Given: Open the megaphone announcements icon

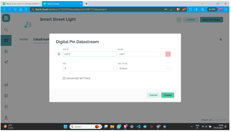Looking at the screenshot, I should tap(6, 85).
